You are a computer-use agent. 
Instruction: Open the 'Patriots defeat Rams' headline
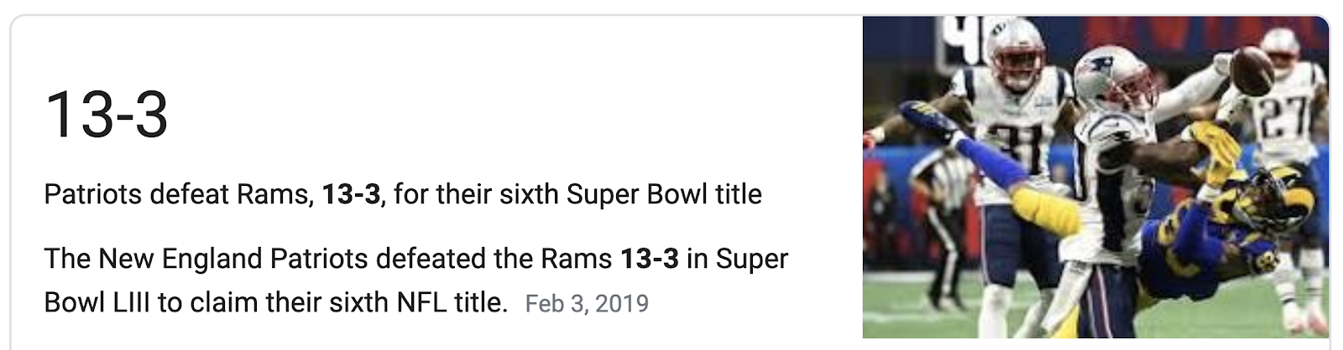(402, 194)
